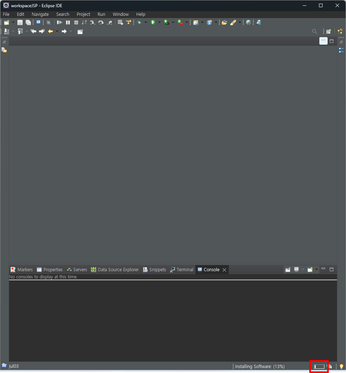346x373 pixels.
Task: Click the Drop to Frame icon
Action: [x=120, y=22]
